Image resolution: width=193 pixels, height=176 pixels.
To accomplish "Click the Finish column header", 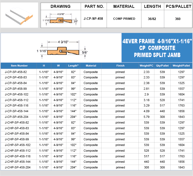I will coord(120,66).
